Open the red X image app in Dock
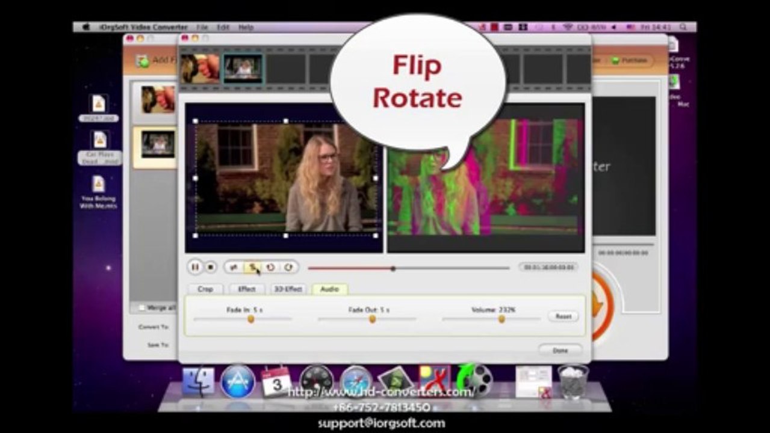770x433 pixels. 435,381
